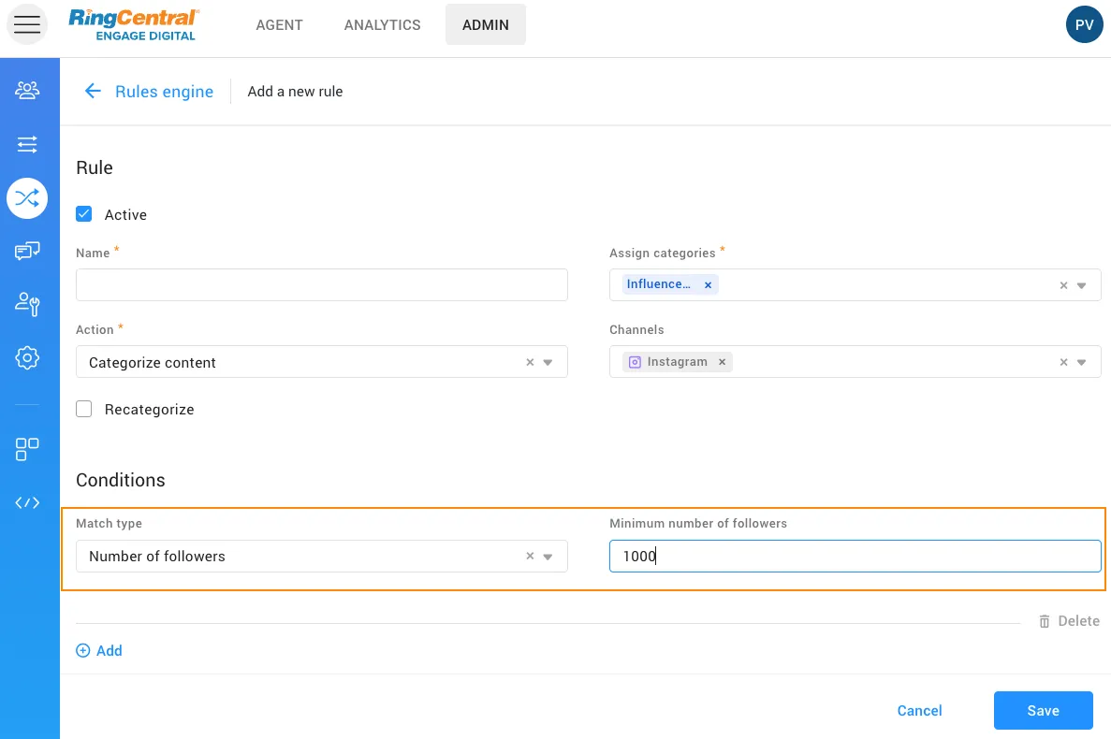Enable the Recategorize checkbox
1111x739 pixels.
84,409
